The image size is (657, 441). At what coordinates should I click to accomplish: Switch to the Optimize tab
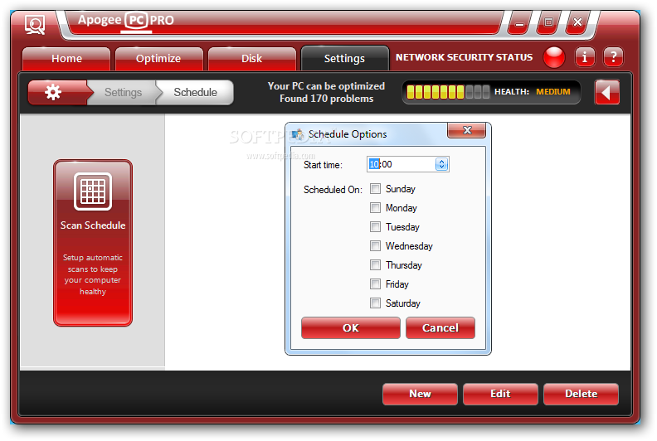point(158,59)
